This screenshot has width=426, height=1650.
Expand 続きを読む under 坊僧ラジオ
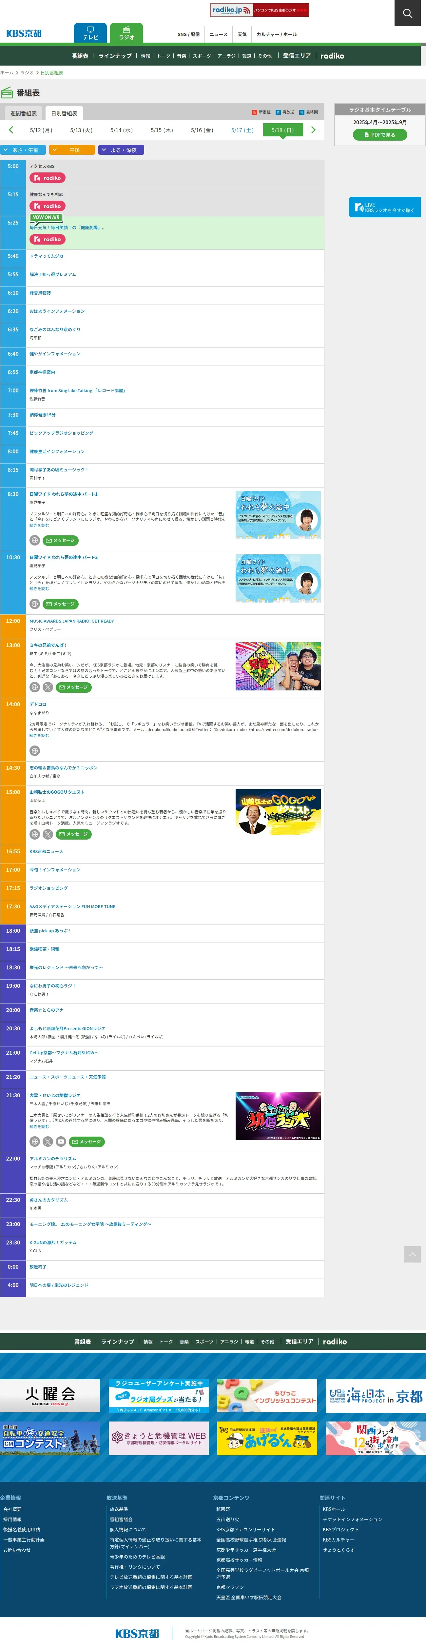coord(39,1127)
